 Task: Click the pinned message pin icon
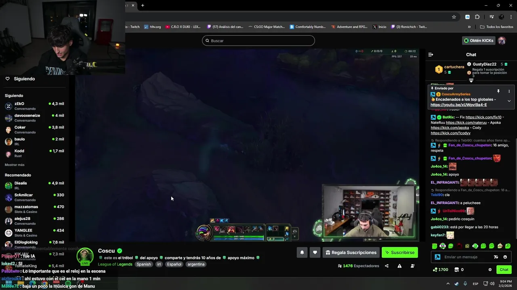[x=498, y=91]
